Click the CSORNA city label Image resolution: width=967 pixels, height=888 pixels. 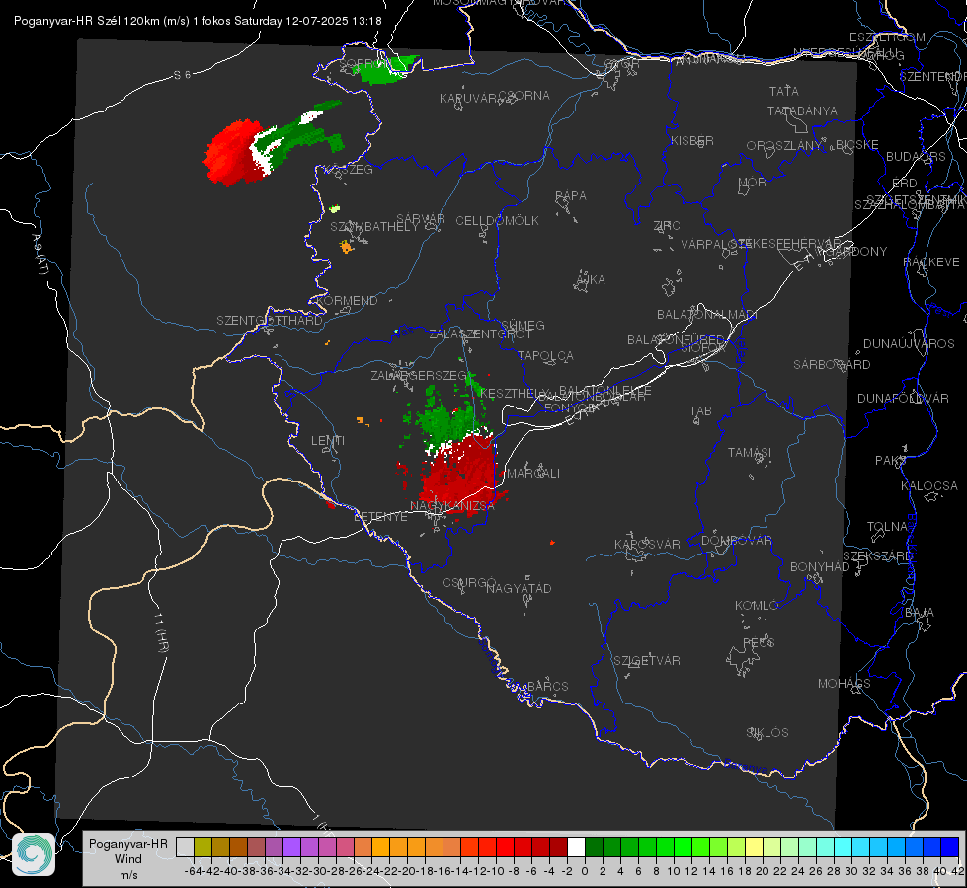[524, 96]
